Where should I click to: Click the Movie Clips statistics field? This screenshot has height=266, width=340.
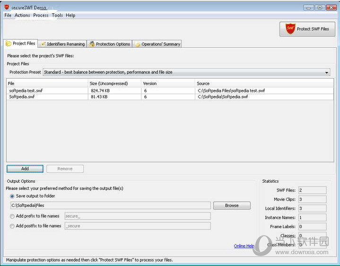pos(312,199)
